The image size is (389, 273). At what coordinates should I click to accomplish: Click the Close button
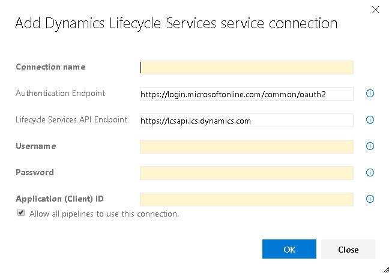click(x=348, y=249)
